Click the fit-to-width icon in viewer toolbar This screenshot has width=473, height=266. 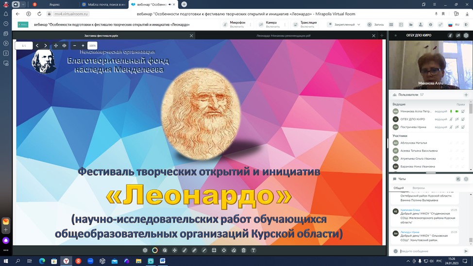64,46
